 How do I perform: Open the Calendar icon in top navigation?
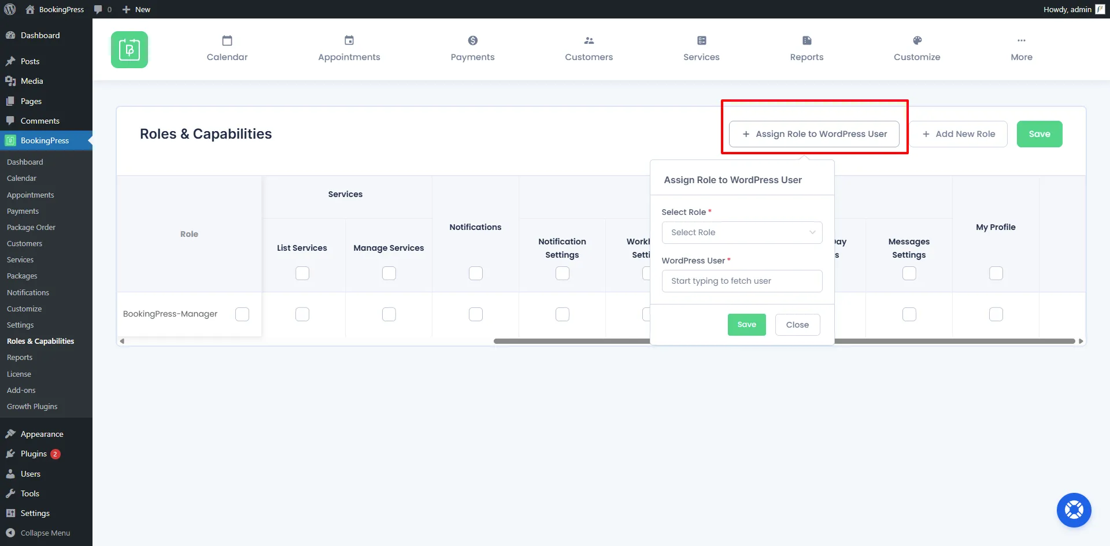tap(227, 40)
